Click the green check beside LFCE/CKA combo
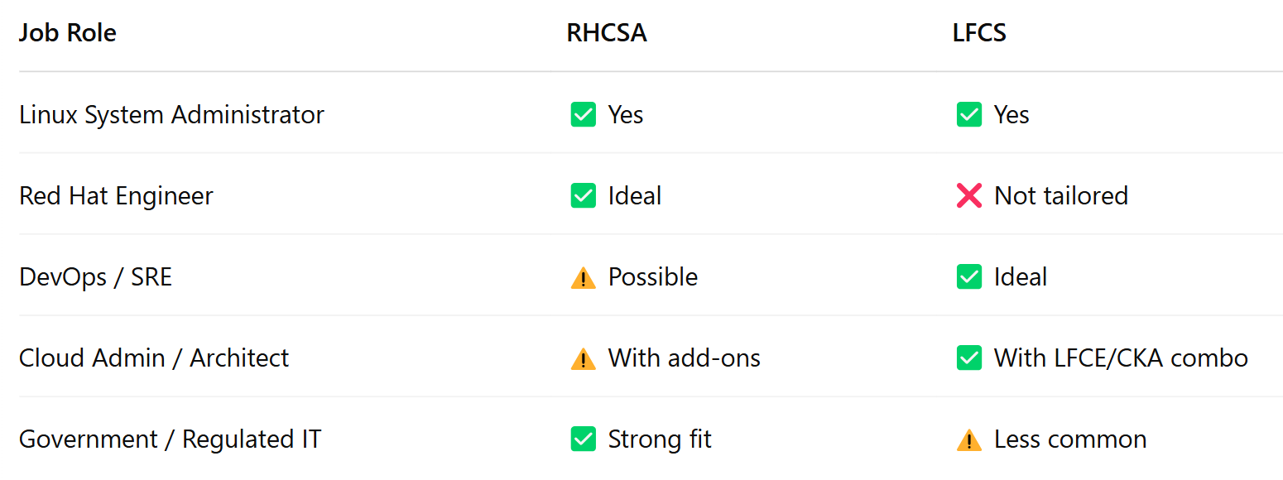1283x480 pixels. [x=969, y=358]
